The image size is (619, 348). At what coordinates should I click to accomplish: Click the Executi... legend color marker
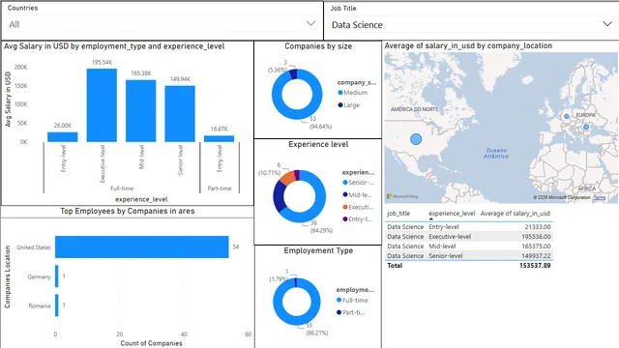click(x=345, y=207)
